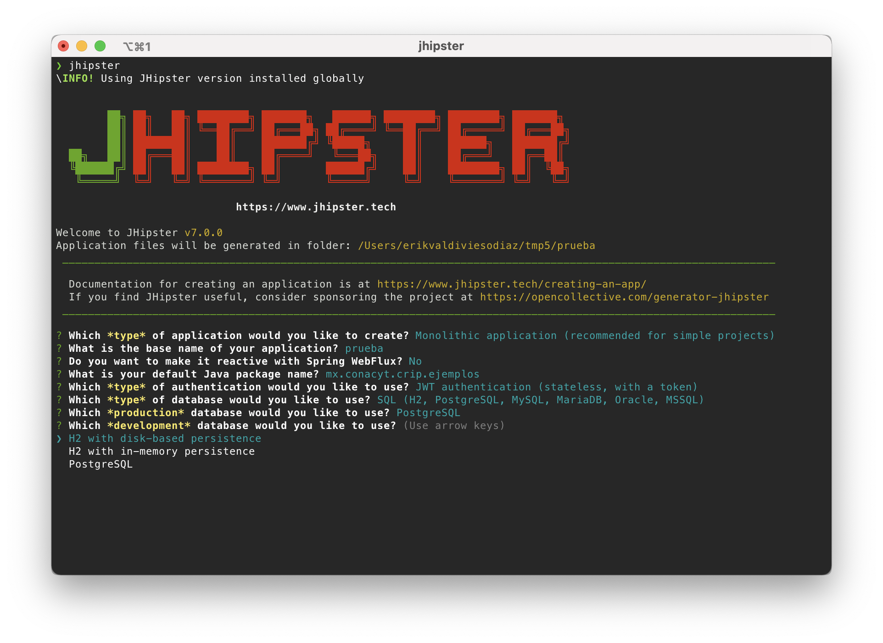This screenshot has height=643, width=883.
Task: Open the https://www.jhipster.tech link
Action: [x=316, y=207]
